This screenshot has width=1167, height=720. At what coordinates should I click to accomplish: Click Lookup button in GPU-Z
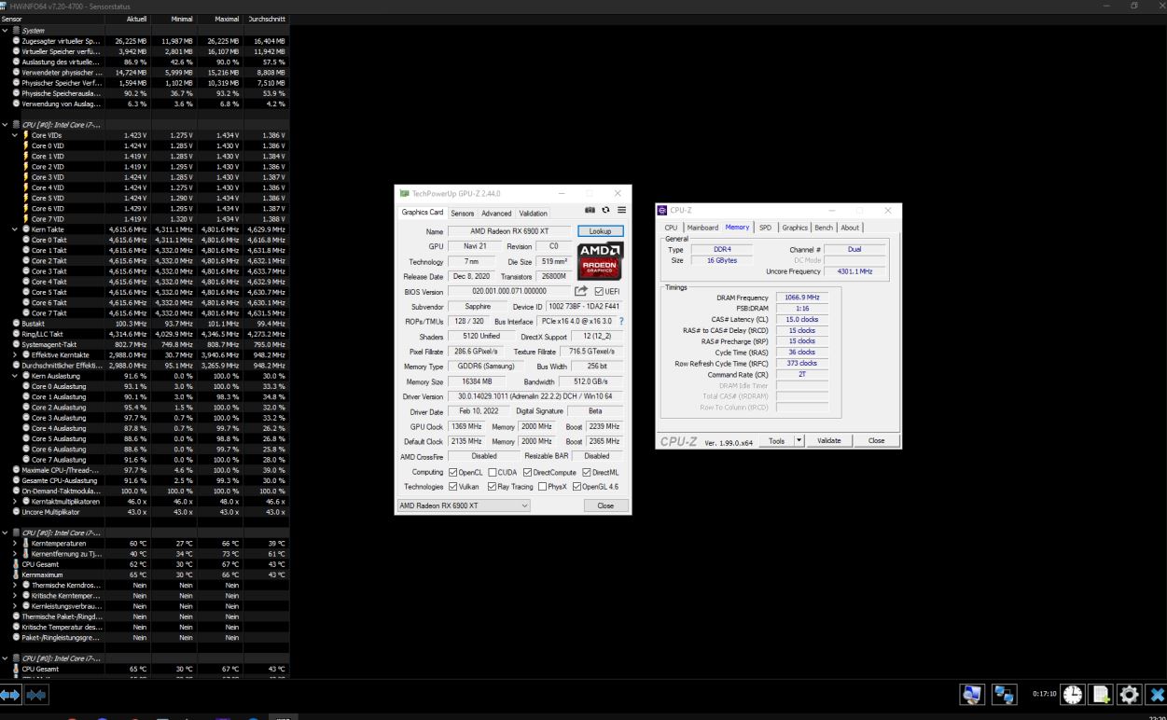(x=601, y=230)
